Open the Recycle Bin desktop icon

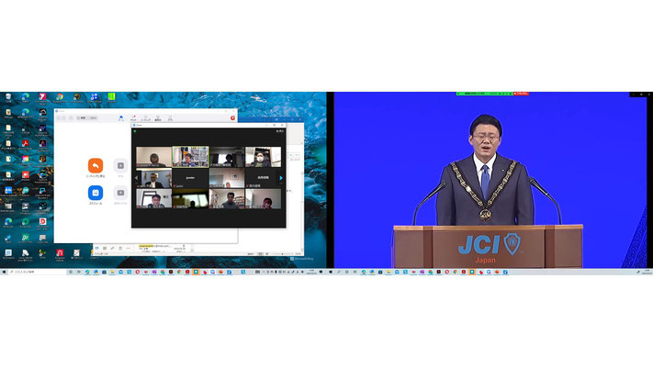pyautogui.click(x=8, y=98)
